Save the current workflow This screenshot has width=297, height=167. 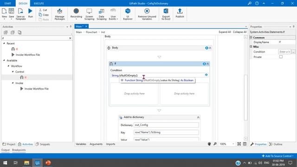coord(11,13)
